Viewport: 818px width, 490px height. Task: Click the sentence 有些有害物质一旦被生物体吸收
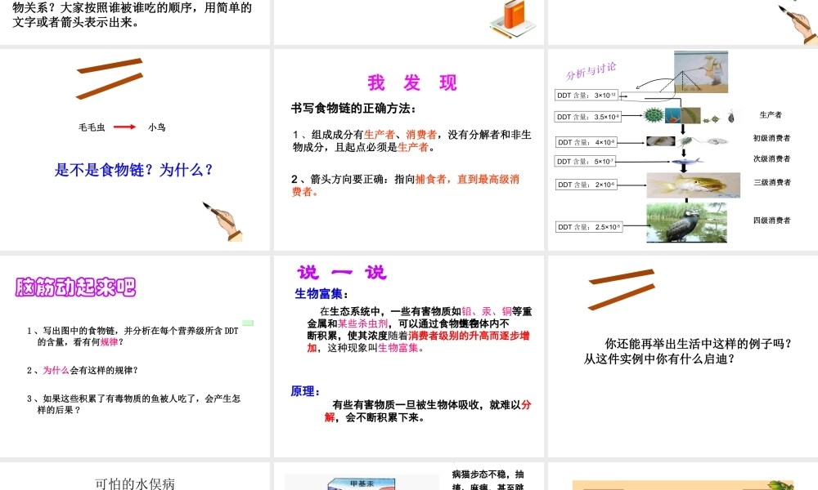coord(428,411)
